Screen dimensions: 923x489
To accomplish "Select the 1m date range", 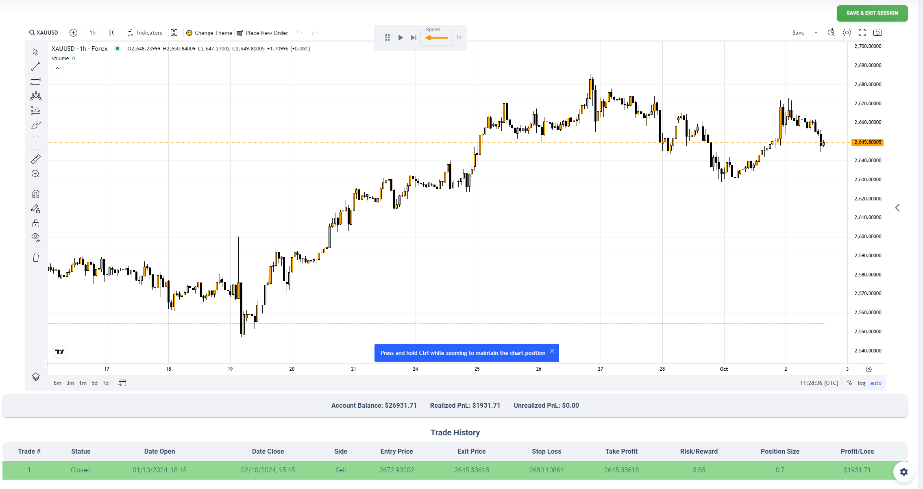I will click(83, 383).
